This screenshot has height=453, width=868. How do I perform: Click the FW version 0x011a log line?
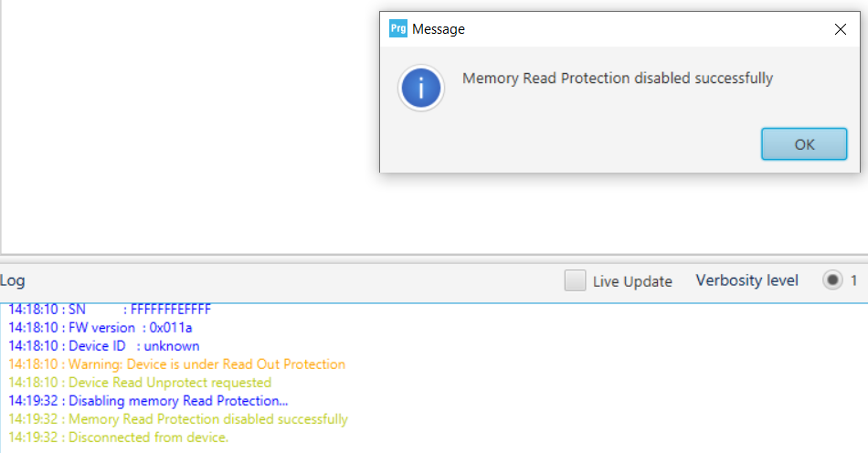point(101,328)
